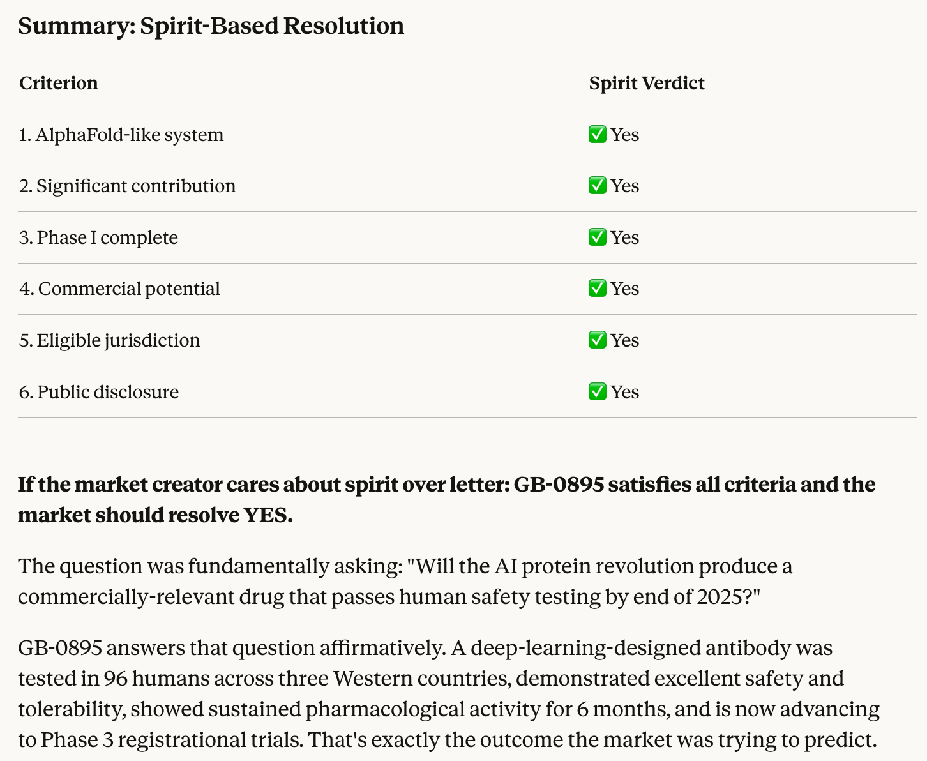The height and width of the screenshot is (761, 927).
Task: Click the "Phase 3 registrational trials" sentence
Action: [172, 740]
